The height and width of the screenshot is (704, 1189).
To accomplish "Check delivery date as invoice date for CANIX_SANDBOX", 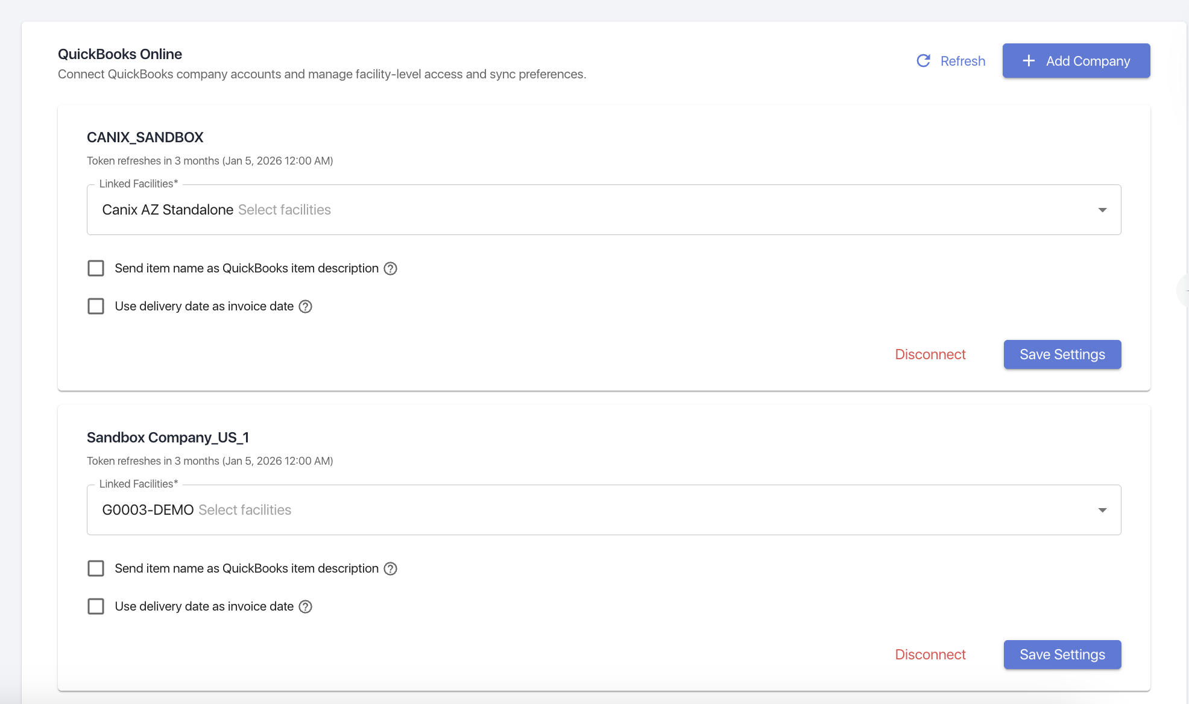I will pos(96,306).
